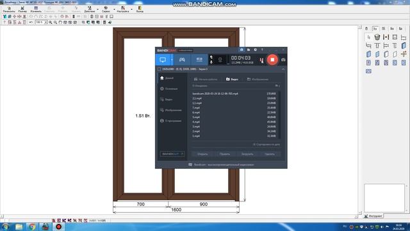
Task: Click the Удалить button in Bandicam
Action: pos(270,154)
